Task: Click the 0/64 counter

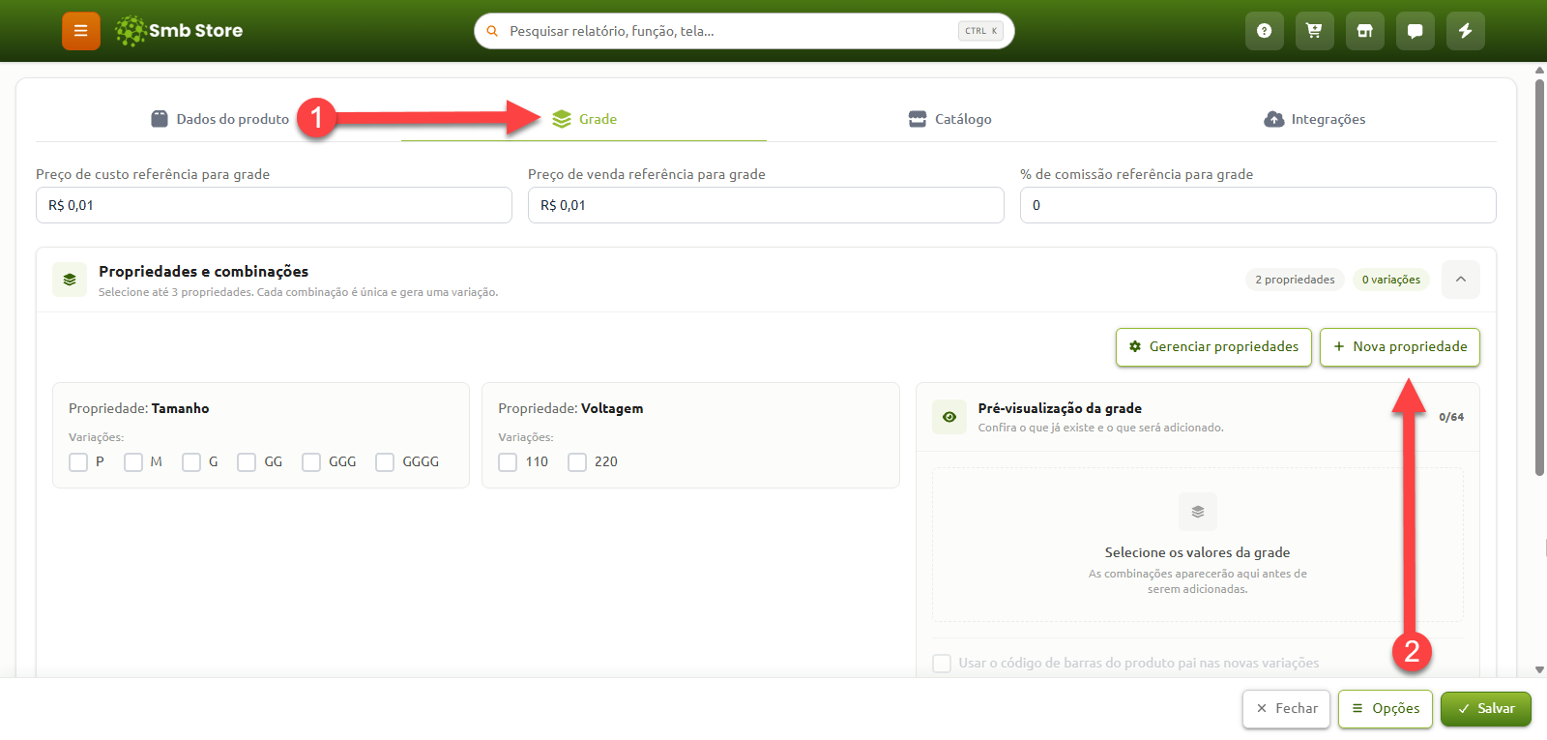Action: [1451, 417]
